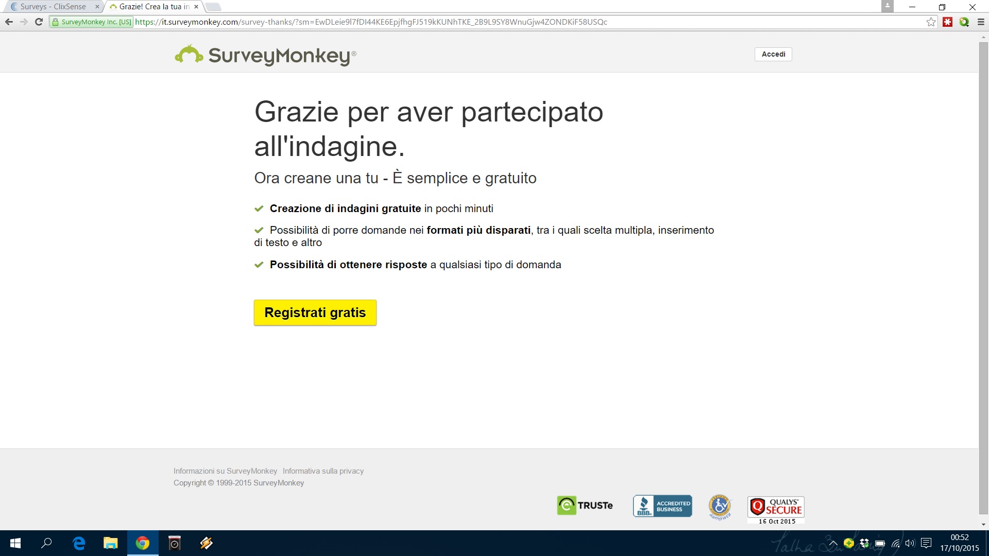The image size is (989, 556).
Task: Open a new browser tab
Action: [213, 7]
